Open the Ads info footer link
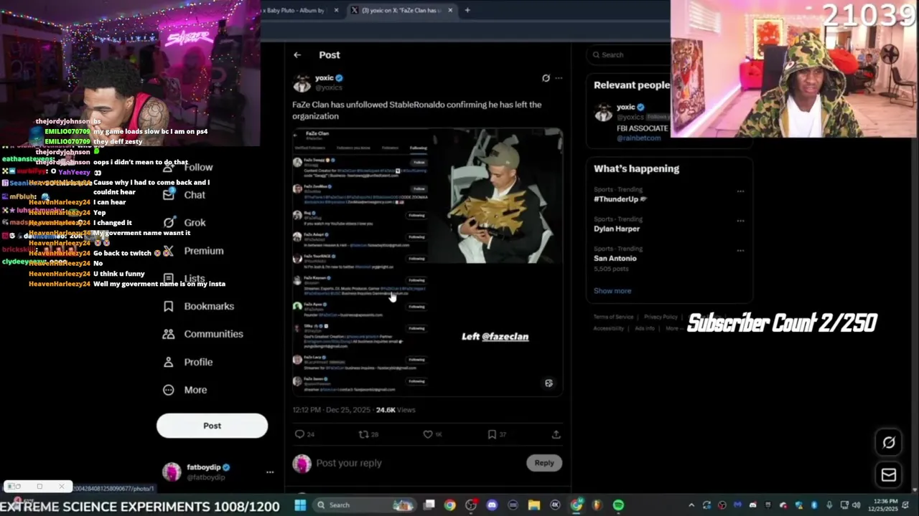The width and height of the screenshot is (919, 516). [x=645, y=328]
